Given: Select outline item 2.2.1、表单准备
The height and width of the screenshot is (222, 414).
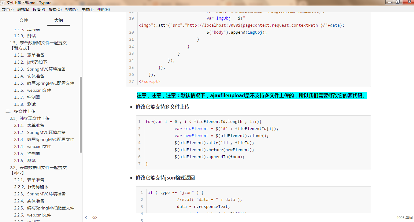Looking at the screenshot, I should pos(29,180).
